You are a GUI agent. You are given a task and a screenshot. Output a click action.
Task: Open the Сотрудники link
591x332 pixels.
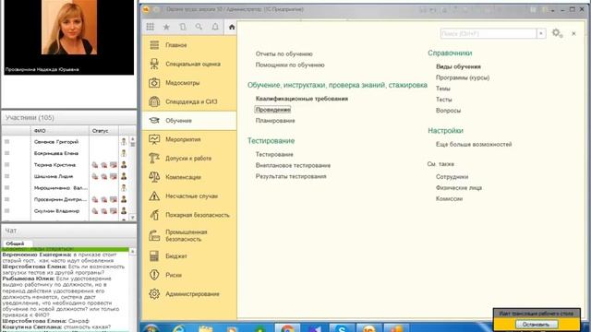click(x=452, y=176)
